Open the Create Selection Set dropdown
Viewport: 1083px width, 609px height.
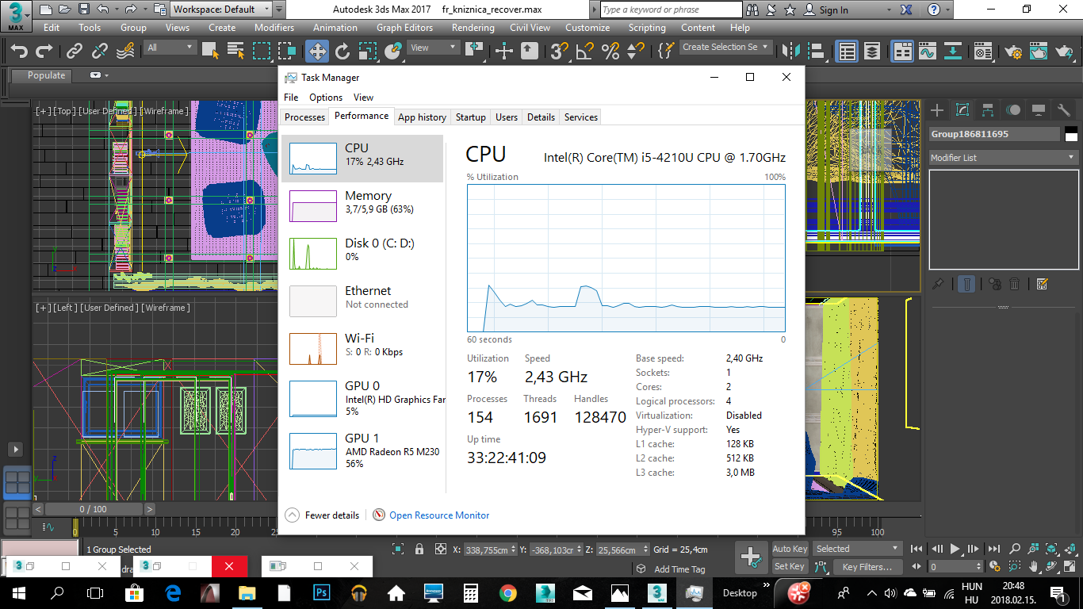coord(725,48)
